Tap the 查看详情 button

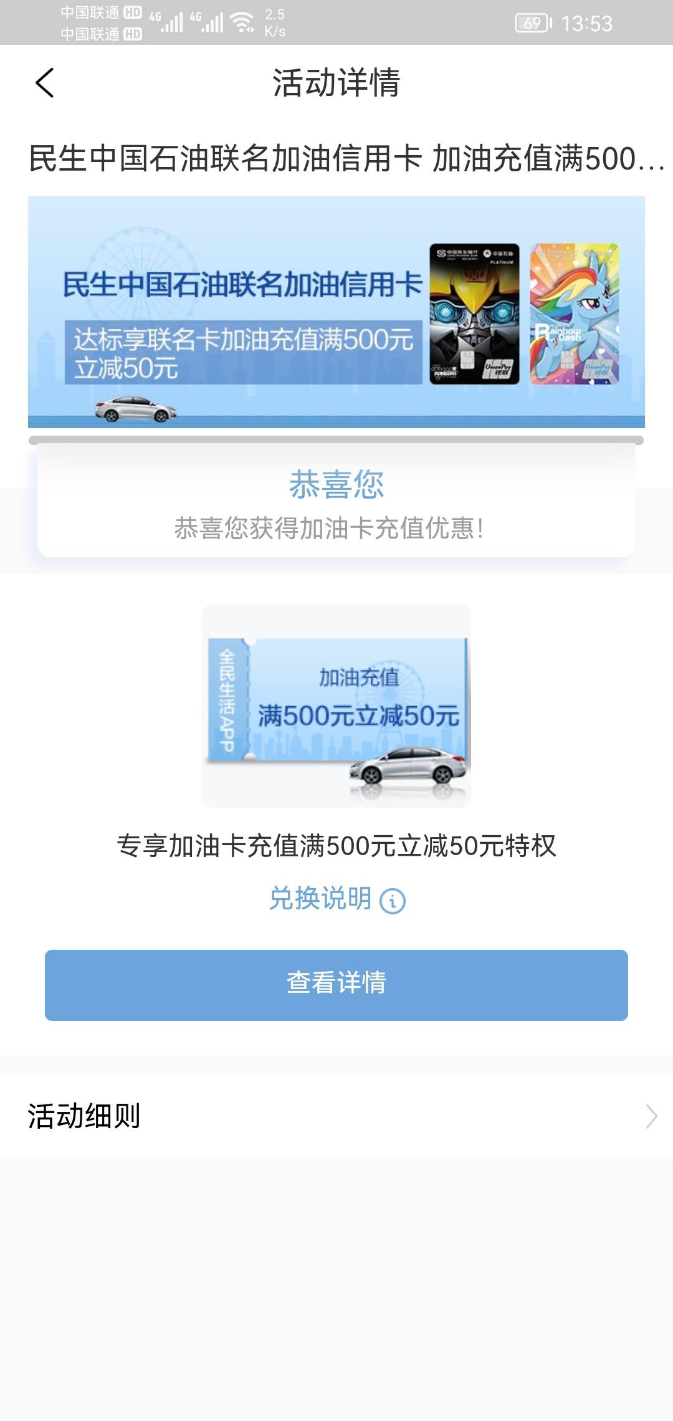click(336, 985)
